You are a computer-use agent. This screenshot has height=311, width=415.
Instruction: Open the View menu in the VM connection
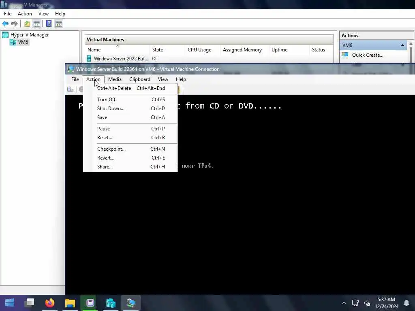click(163, 79)
